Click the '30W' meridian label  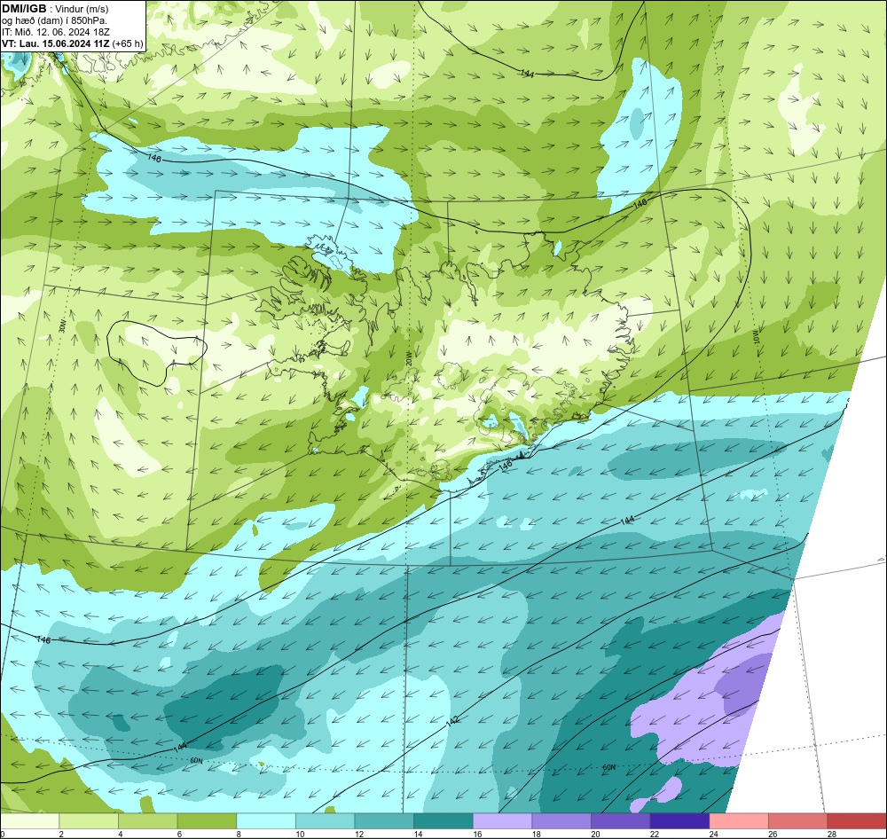coord(62,326)
